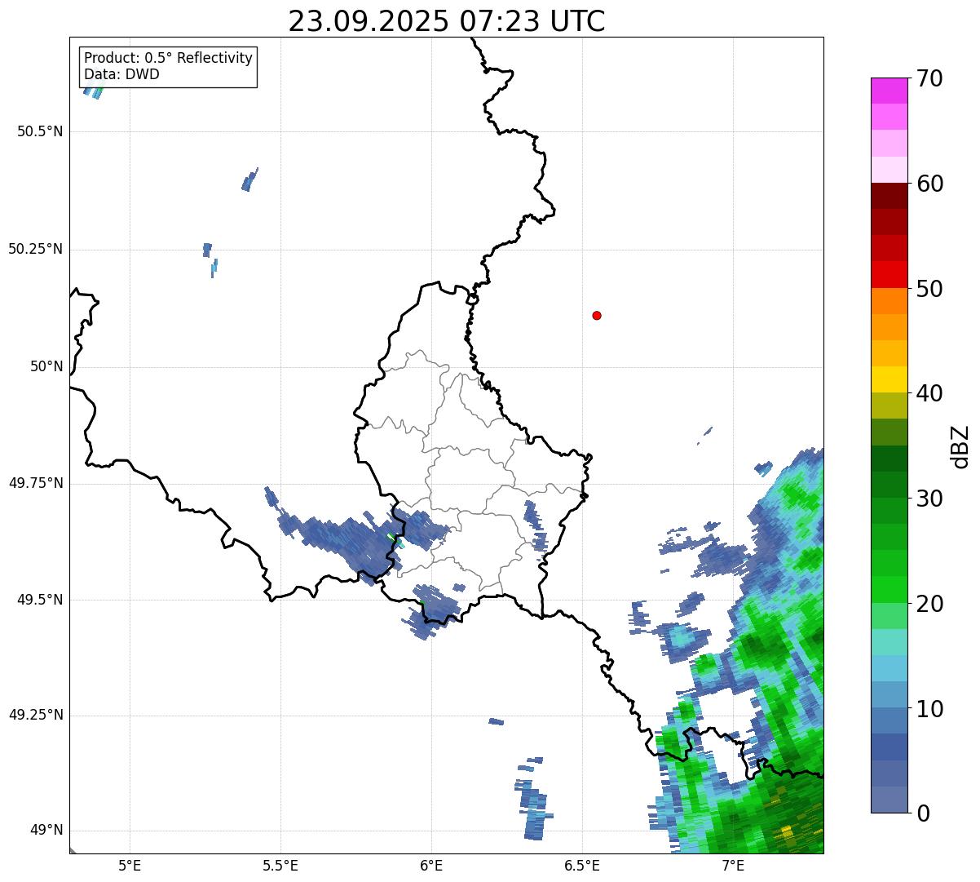Click the 49°N latitude label

(x=46, y=830)
